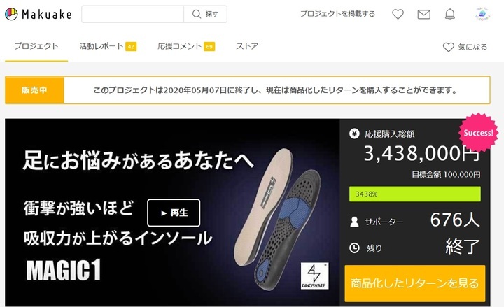Screen dimensions: 504x307
Task: Switch to the 活動レポート tab
Action: 108,46
